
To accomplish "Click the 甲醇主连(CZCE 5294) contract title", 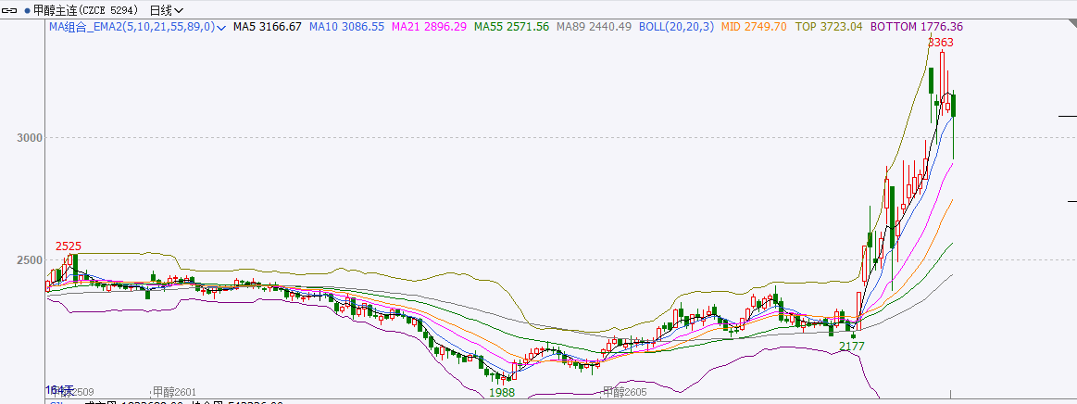I will point(89,10).
